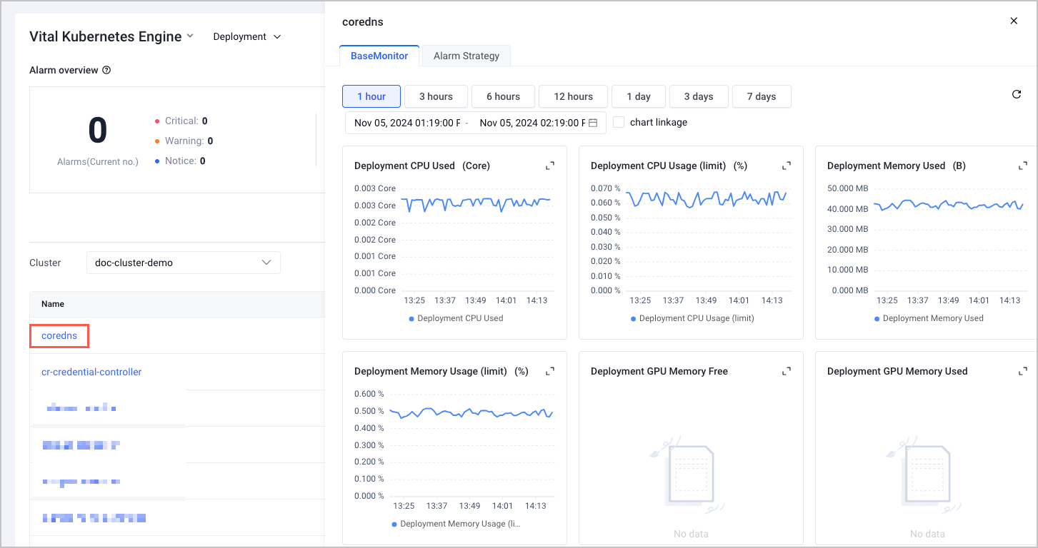Select the 1 hour time range
1038x548 pixels.
pyautogui.click(x=371, y=96)
